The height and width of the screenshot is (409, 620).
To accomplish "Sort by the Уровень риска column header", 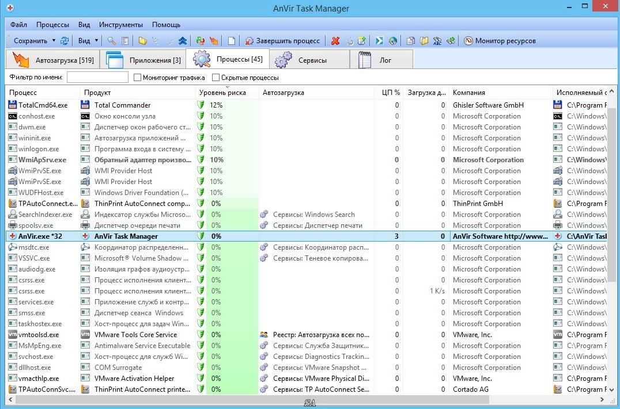I will pos(227,93).
